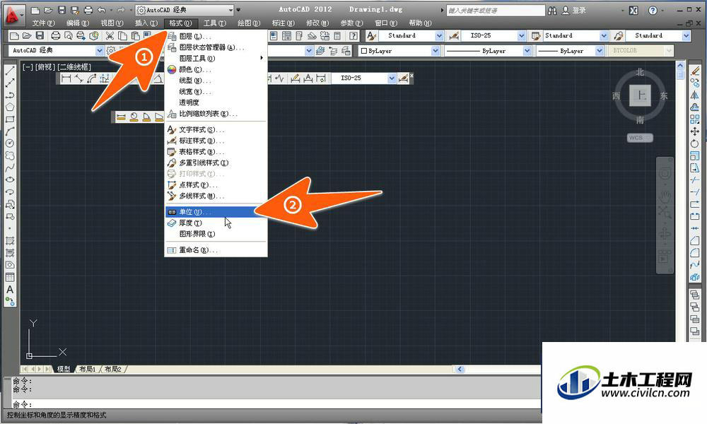Open the ByLayer lineweight dropdown
This screenshot has width=707, height=424.
(600, 51)
